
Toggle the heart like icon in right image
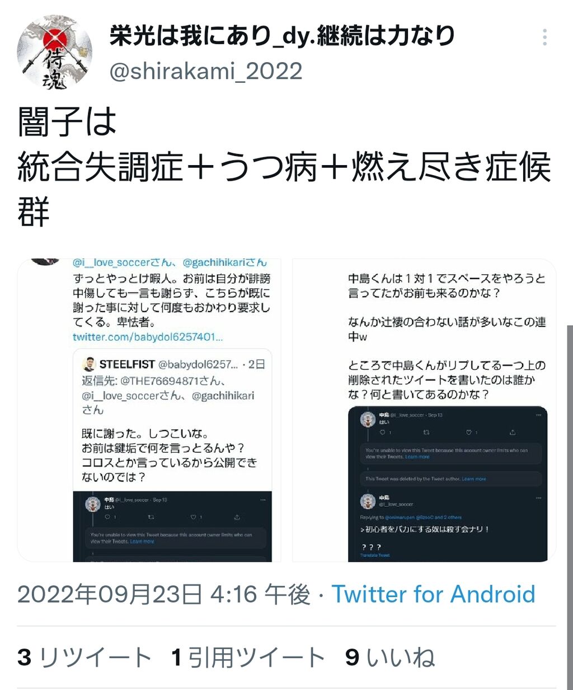click(469, 432)
